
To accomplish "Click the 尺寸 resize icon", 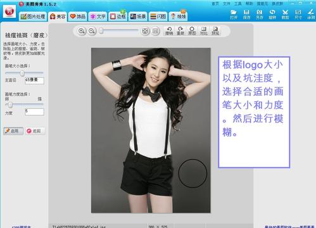I will click(298, 15).
